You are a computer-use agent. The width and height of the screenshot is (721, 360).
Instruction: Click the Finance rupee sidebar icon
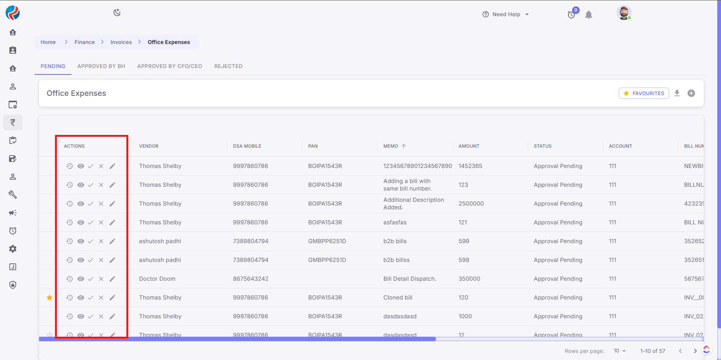coord(13,123)
